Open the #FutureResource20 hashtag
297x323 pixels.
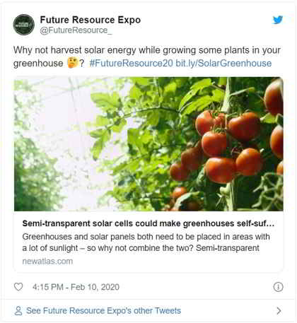(x=132, y=63)
